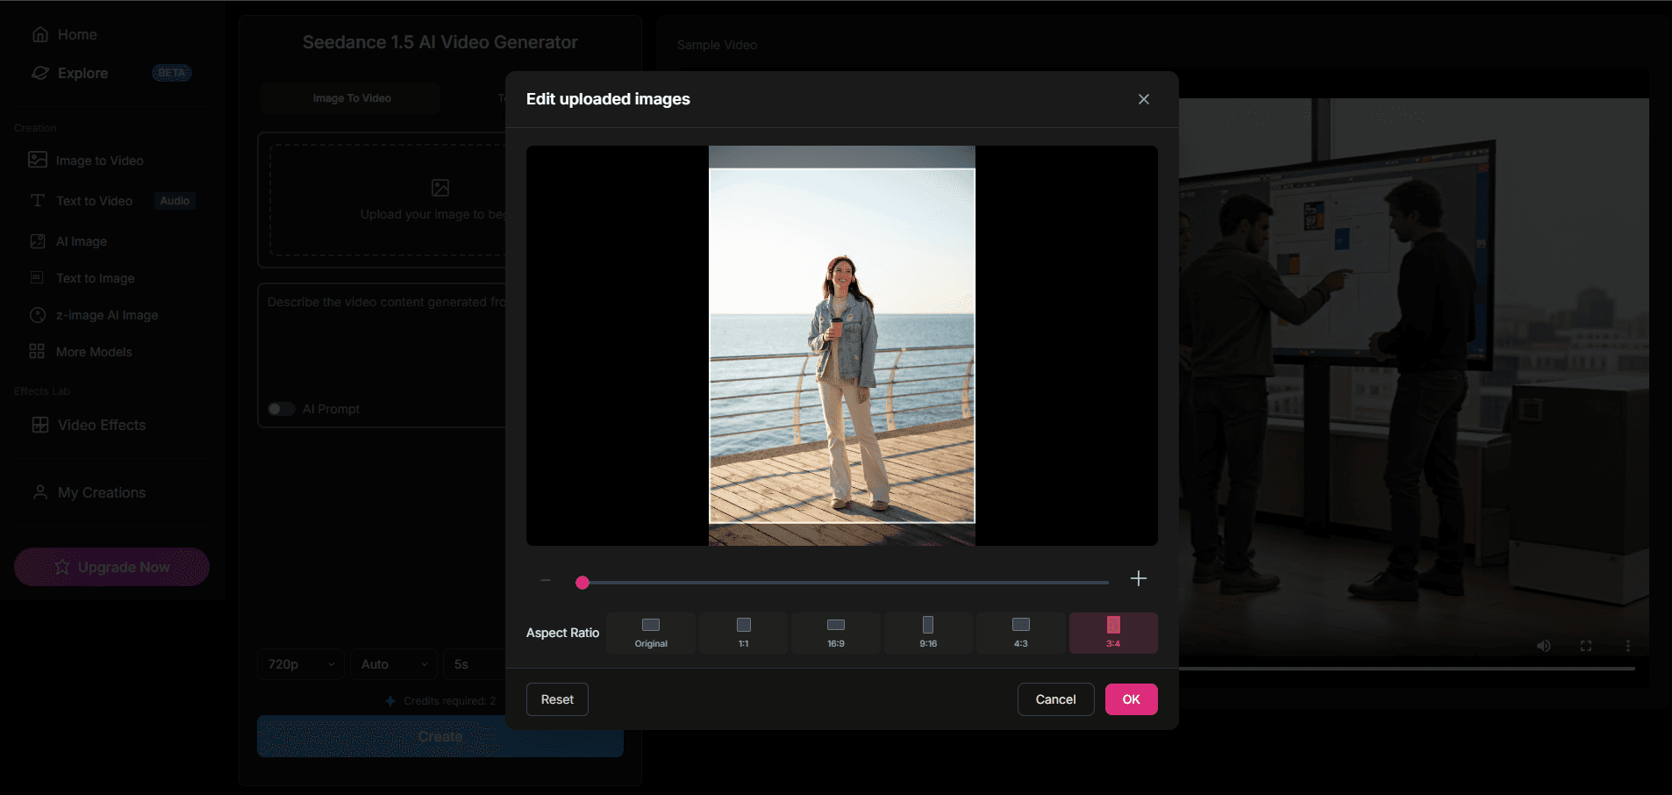The width and height of the screenshot is (1672, 795).
Task: Open the 5s duration dropdown
Action: pyautogui.click(x=474, y=664)
